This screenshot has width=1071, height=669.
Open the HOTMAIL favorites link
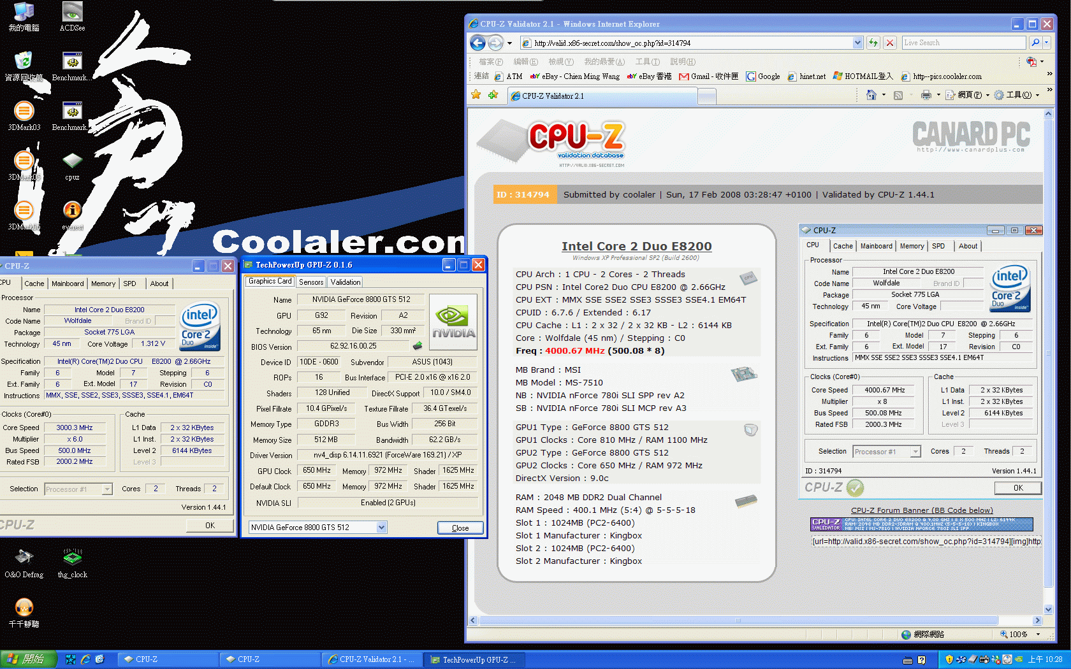863,76
